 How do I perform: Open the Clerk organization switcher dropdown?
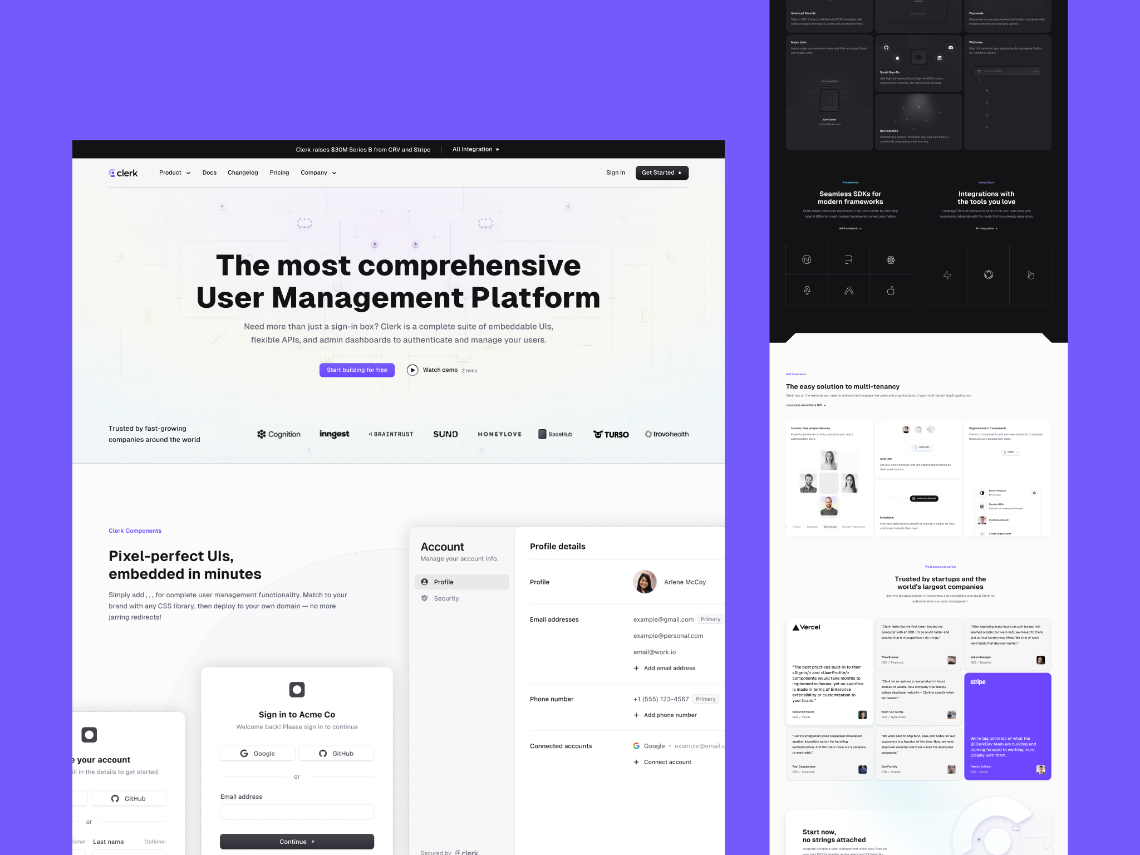click(x=1011, y=452)
